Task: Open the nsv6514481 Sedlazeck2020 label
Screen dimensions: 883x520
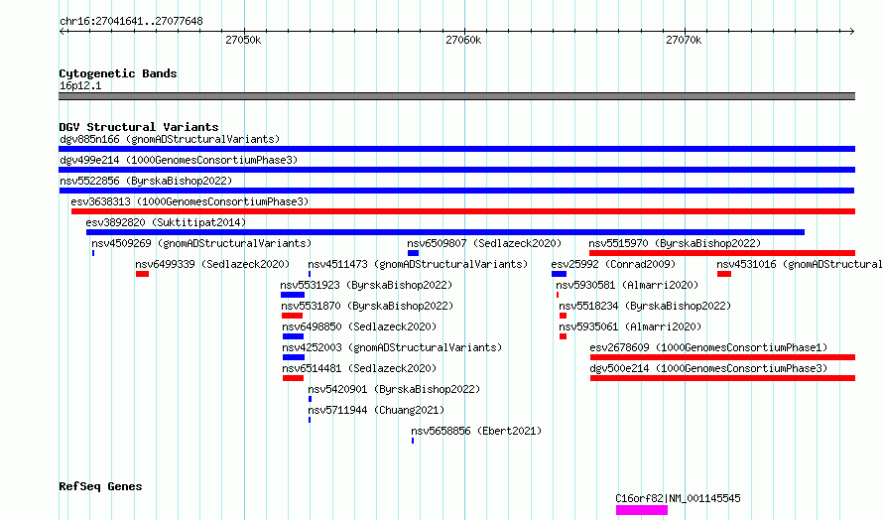Action: (359, 368)
